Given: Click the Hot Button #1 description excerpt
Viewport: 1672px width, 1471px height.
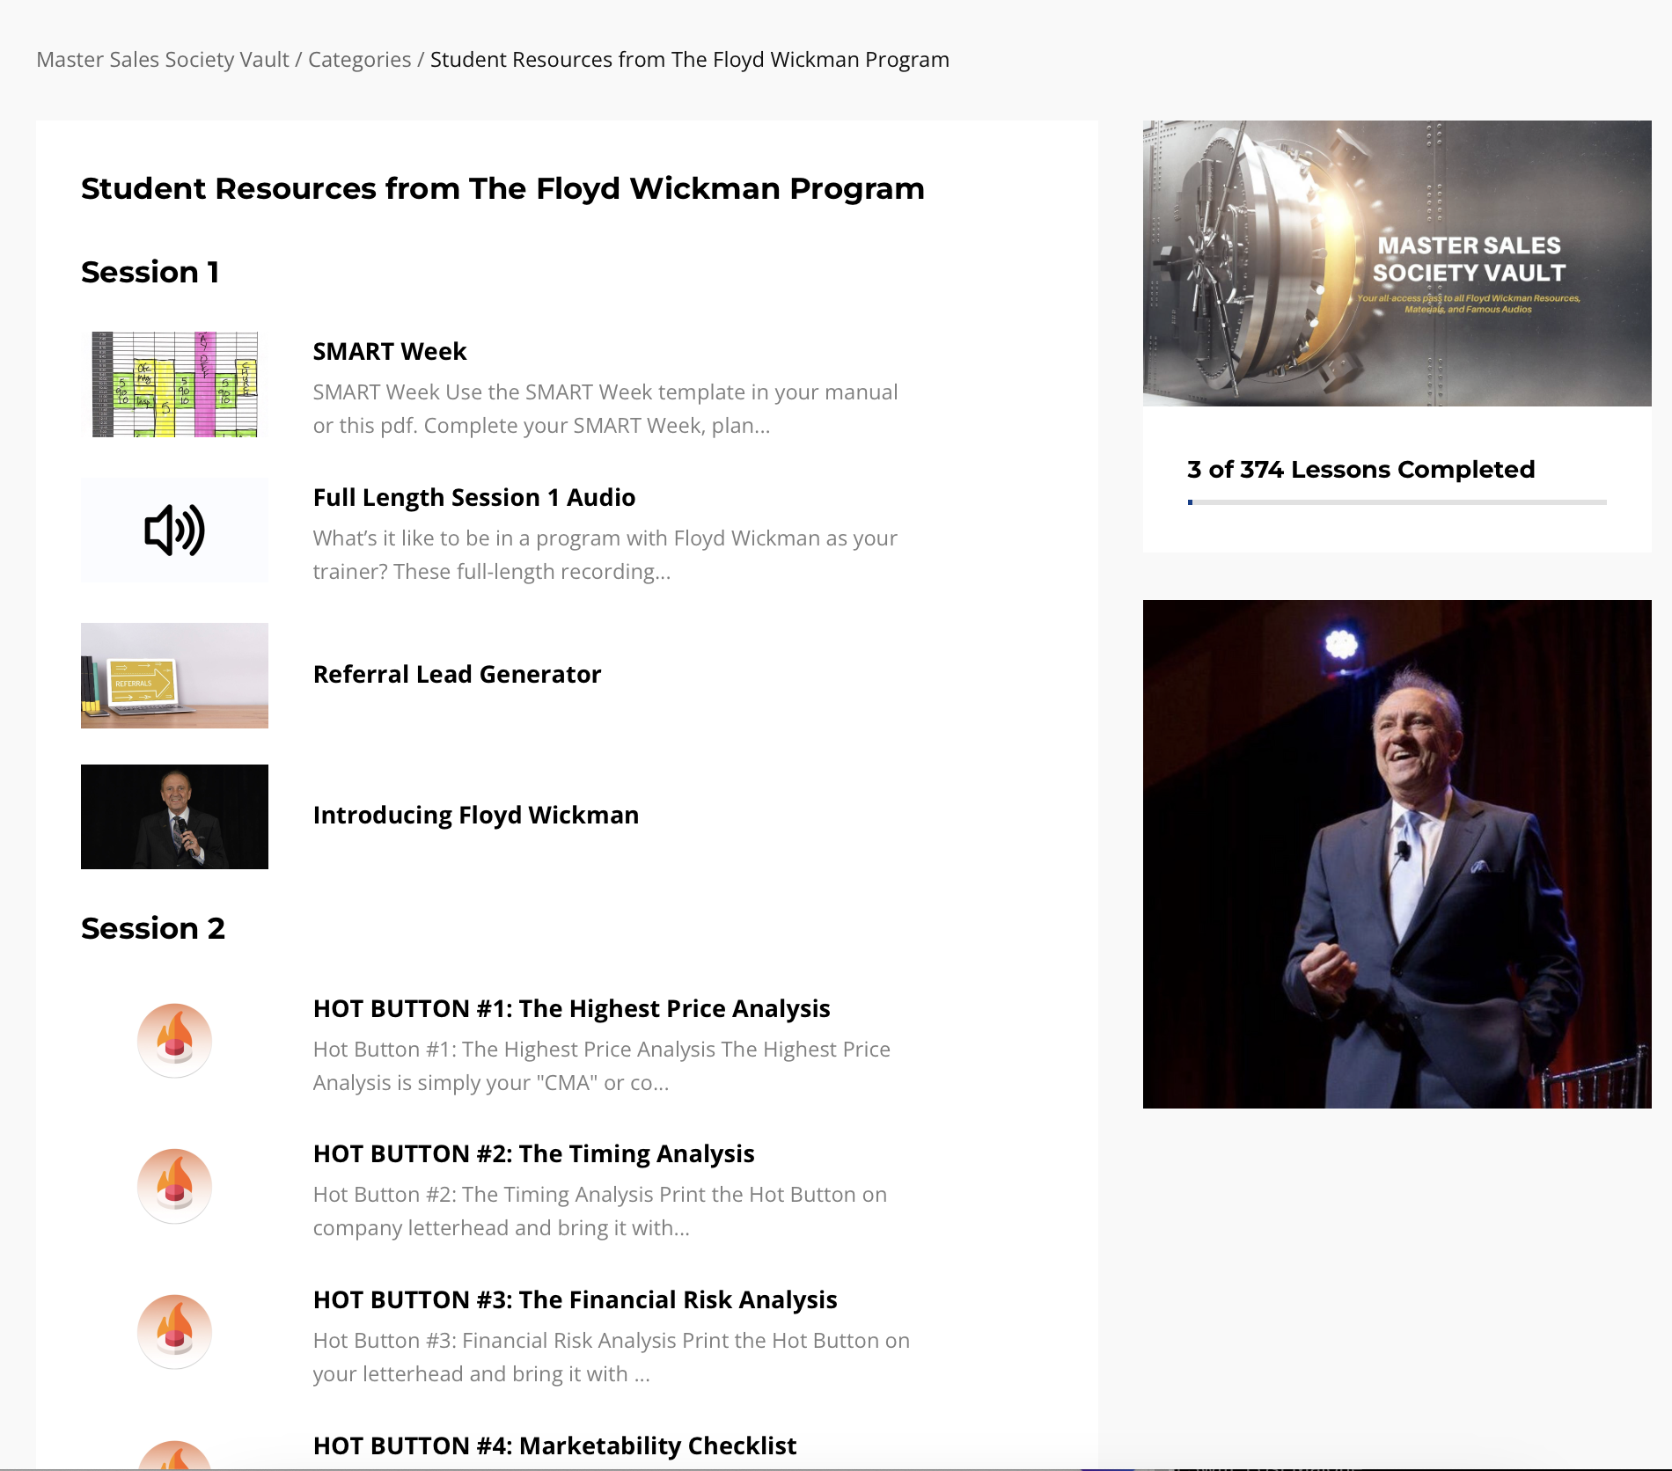Looking at the screenshot, I should (x=602, y=1066).
